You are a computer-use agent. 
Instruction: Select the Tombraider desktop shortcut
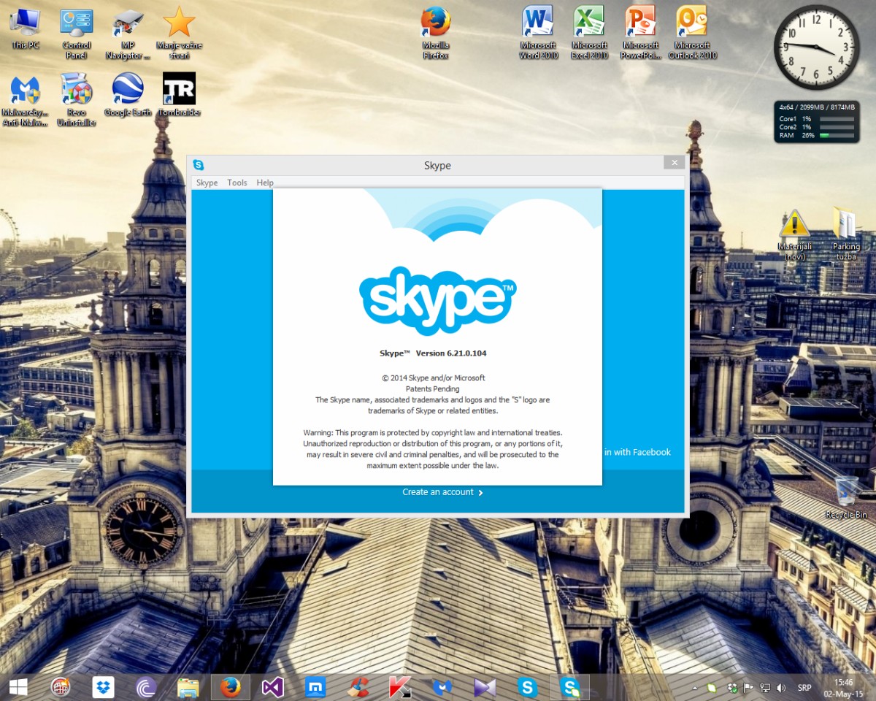(179, 95)
